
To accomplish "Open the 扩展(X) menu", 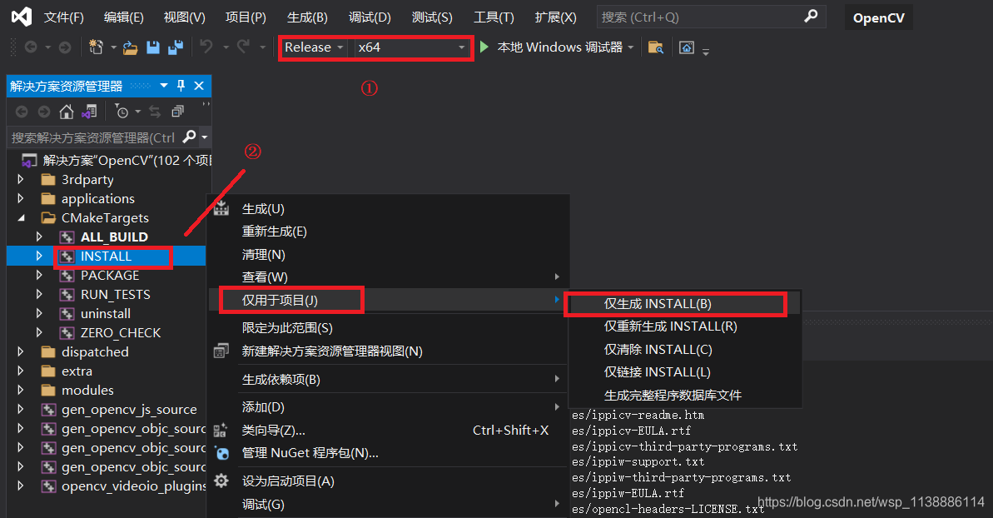I will click(x=555, y=17).
